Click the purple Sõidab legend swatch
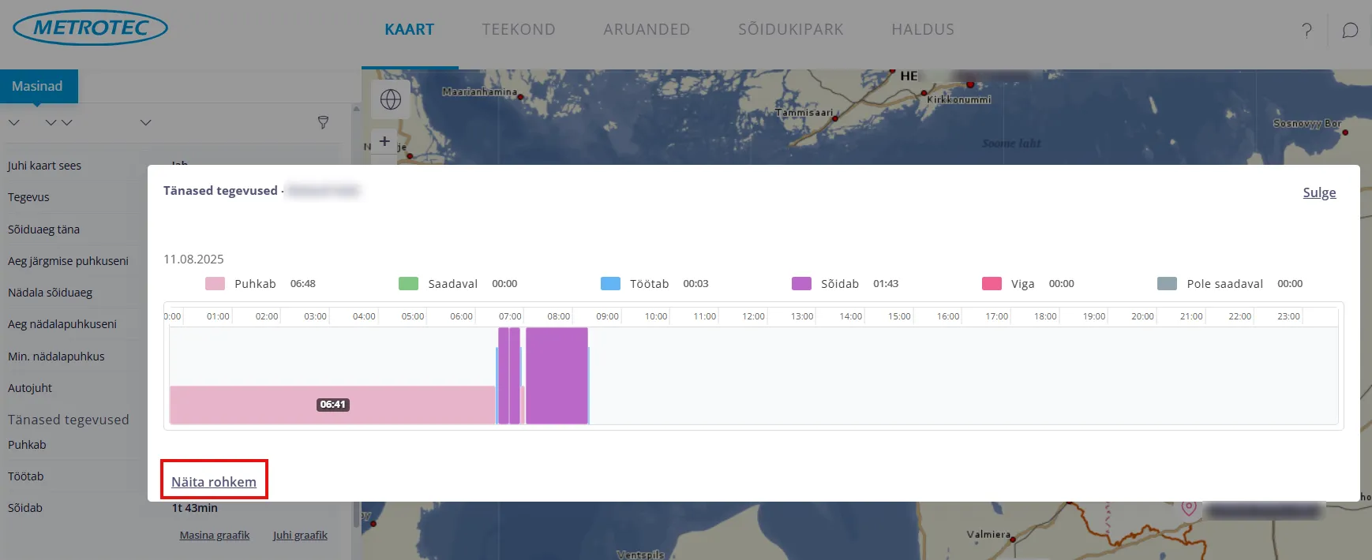1372x560 pixels. point(801,284)
